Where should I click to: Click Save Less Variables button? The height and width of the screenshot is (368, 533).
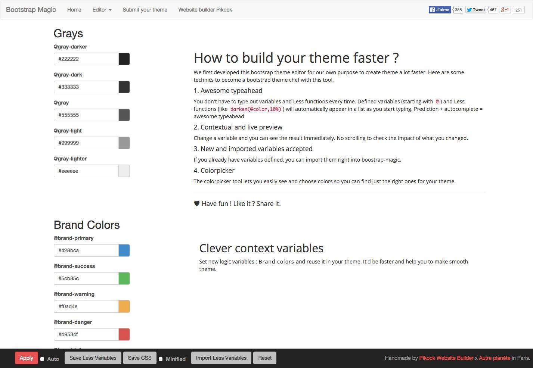93,358
